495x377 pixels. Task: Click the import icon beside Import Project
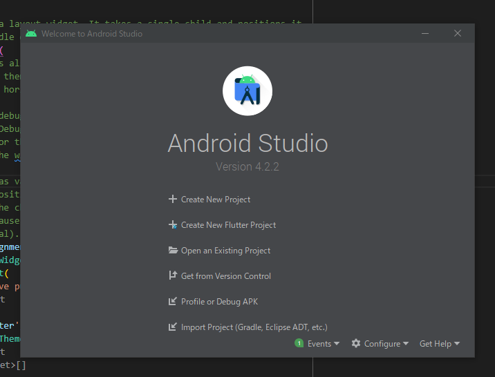[173, 327]
